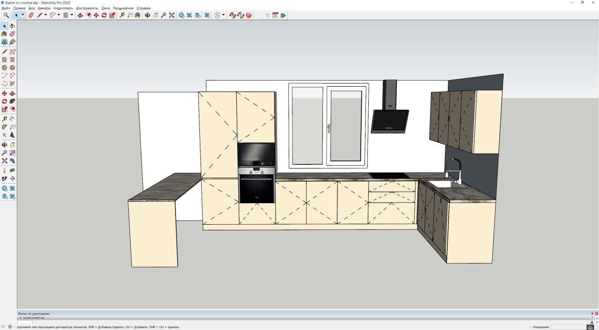Return to the previous camera view
This screenshot has width=599, height=330.
point(12,161)
